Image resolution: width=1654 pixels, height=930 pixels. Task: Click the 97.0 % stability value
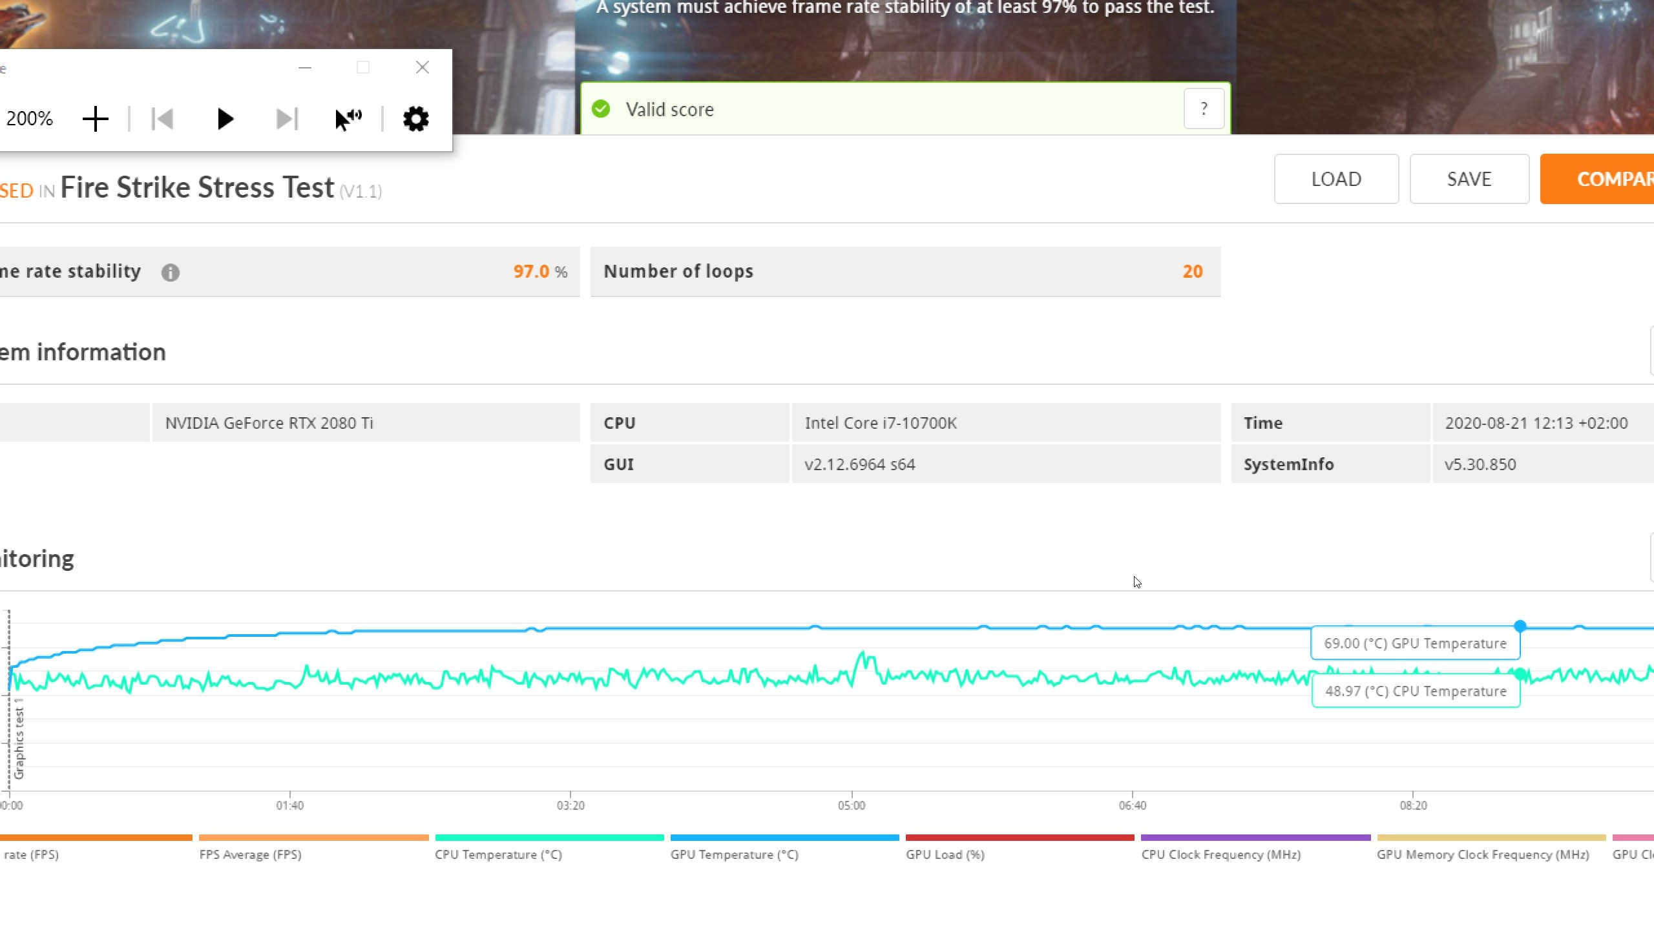pos(540,271)
